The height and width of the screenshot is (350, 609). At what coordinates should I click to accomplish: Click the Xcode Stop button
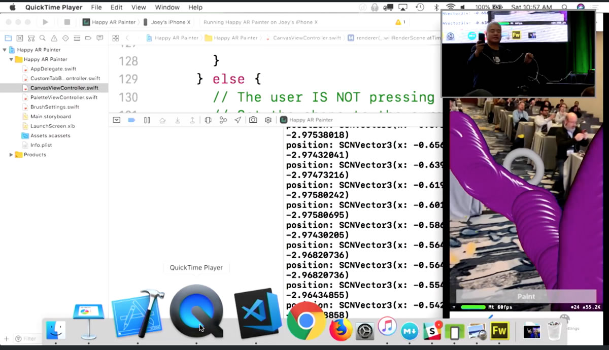[x=67, y=22]
